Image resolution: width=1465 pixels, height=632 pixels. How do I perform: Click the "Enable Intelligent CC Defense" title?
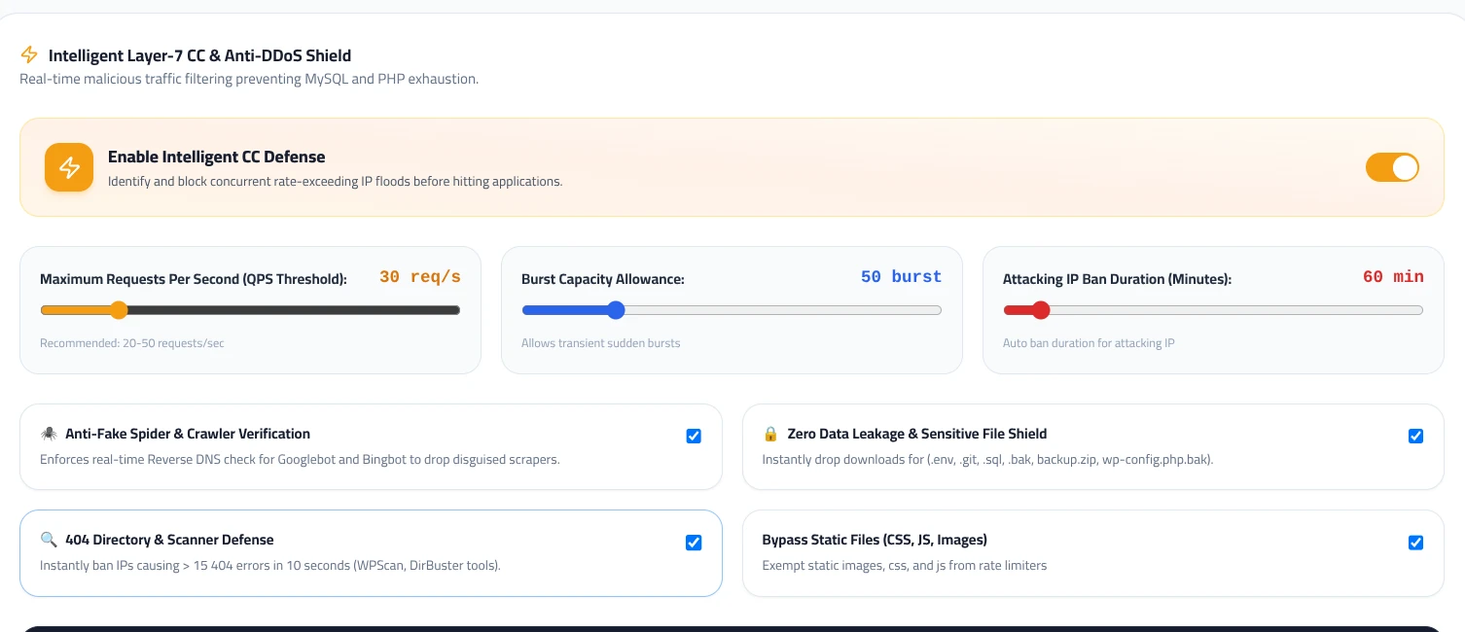click(216, 157)
